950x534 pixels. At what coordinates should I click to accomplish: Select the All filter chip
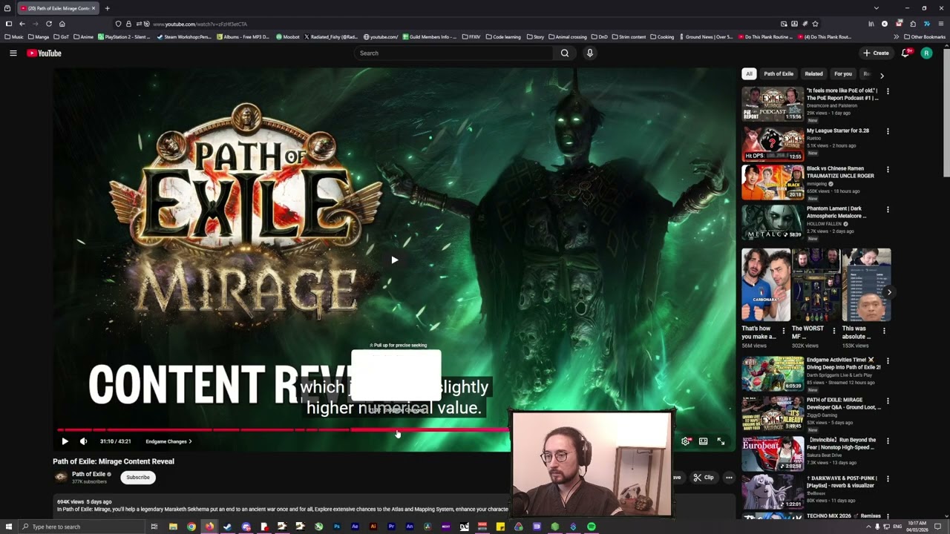[x=749, y=74]
